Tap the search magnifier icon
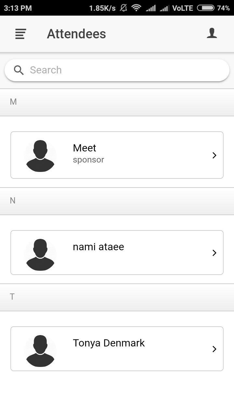The height and width of the screenshot is (416, 234). pos(19,70)
